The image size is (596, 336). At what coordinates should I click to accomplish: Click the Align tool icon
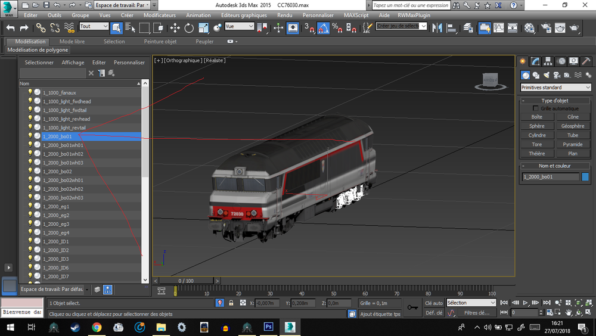click(x=451, y=28)
